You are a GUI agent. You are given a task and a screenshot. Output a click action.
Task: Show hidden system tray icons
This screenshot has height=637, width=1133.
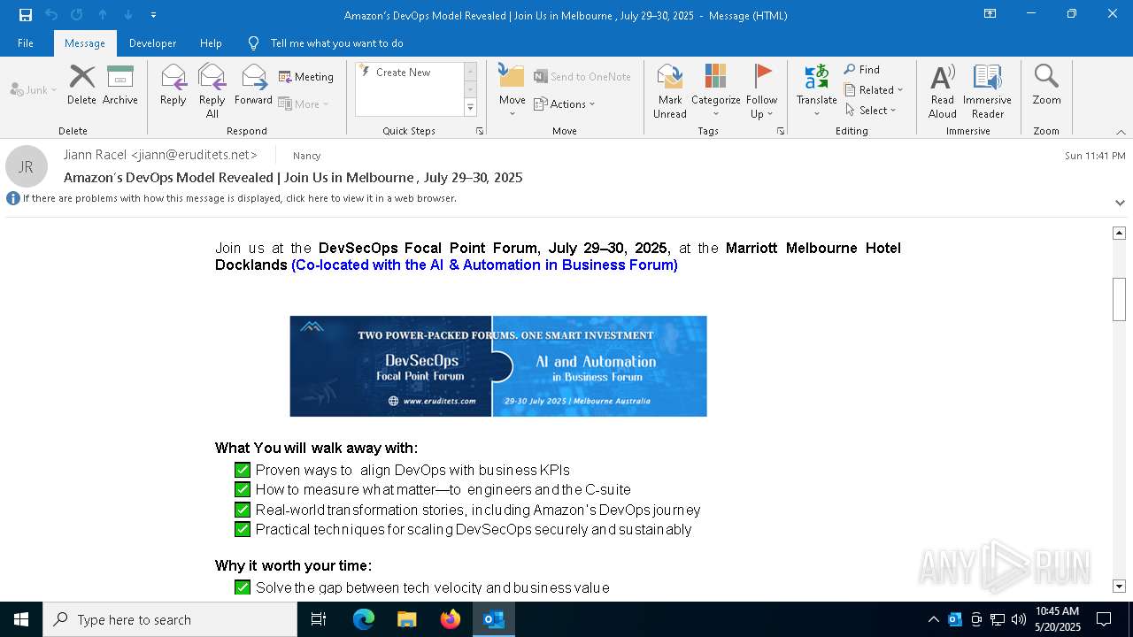point(933,619)
